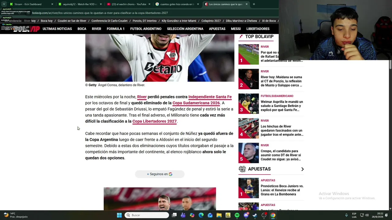The width and height of the screenshot is (392, 220).
Task: Follow the Copa Sudamericana 2026 link
Action: pos(196,103)
